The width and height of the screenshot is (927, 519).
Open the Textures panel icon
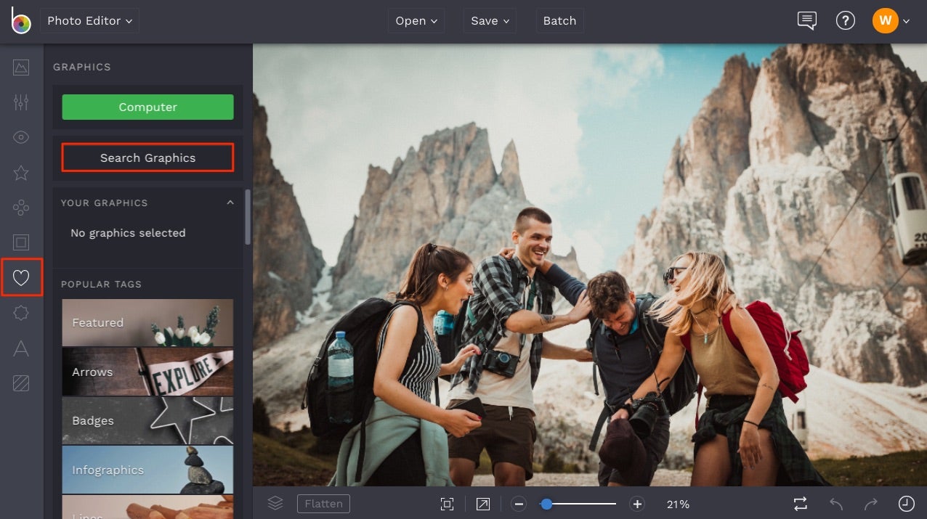pyautogui.click(x=20, y=384)
